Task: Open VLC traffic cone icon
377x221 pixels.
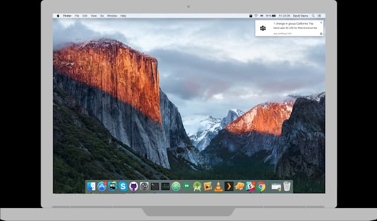Action: [x=219, y=186]
